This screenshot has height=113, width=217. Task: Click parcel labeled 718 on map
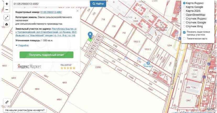(x=103, y=19)
